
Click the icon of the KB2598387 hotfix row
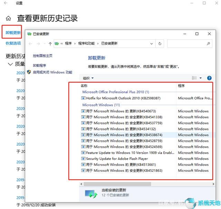[83, 98]
